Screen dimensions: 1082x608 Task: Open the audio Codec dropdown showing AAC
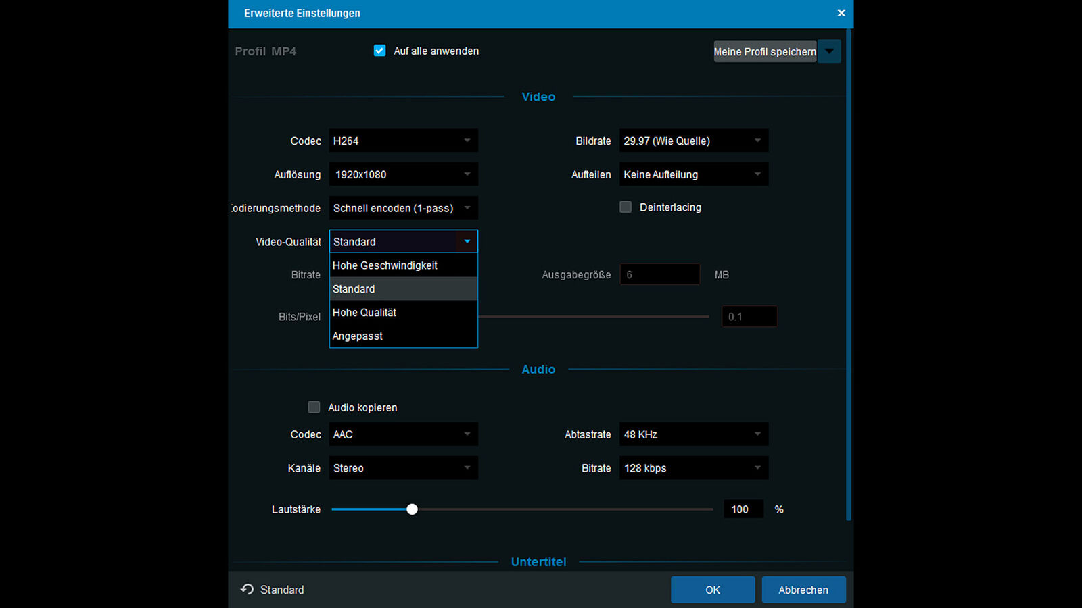402,434
